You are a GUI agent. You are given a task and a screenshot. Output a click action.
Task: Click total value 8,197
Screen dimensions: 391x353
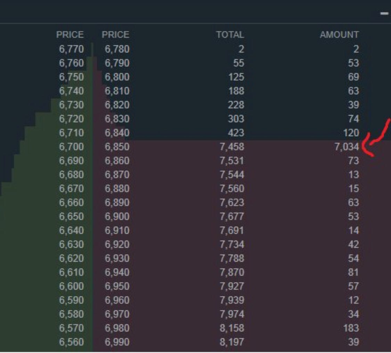232,342
